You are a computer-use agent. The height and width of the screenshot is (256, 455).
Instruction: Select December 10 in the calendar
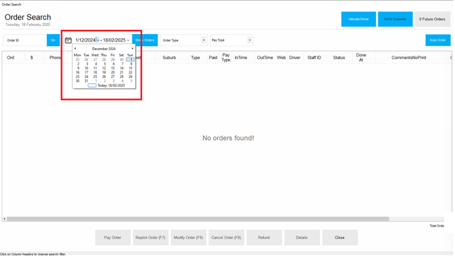pyautogui.click(x=86, y=68)
